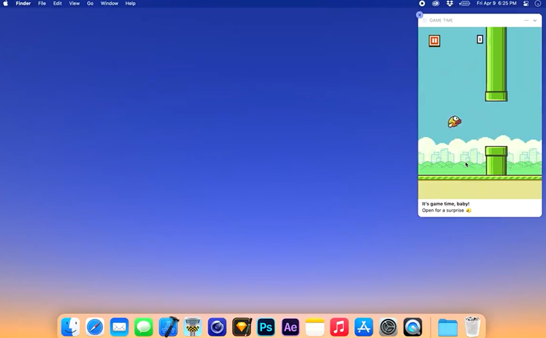Open System Preferences from the Dock
Screen dimensions: 546x338
pyautogui.click(x=388, y=327)
